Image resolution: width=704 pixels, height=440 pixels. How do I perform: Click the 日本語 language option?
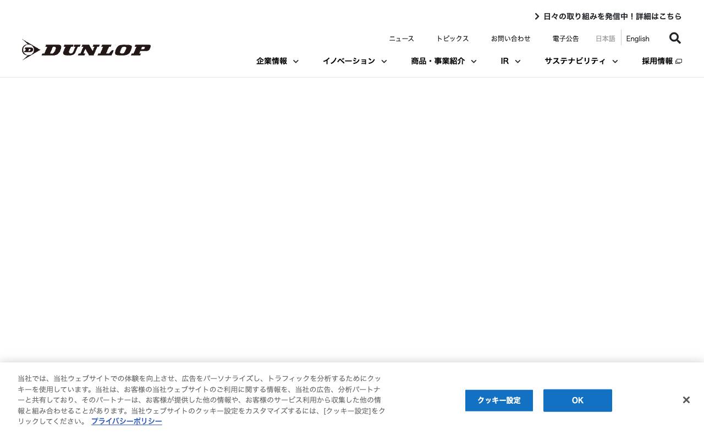click(605, 38)
